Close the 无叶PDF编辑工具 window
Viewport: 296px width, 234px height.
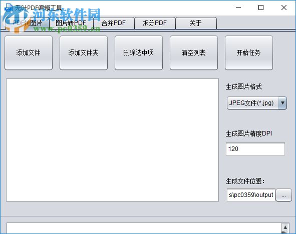pos(284,7)
